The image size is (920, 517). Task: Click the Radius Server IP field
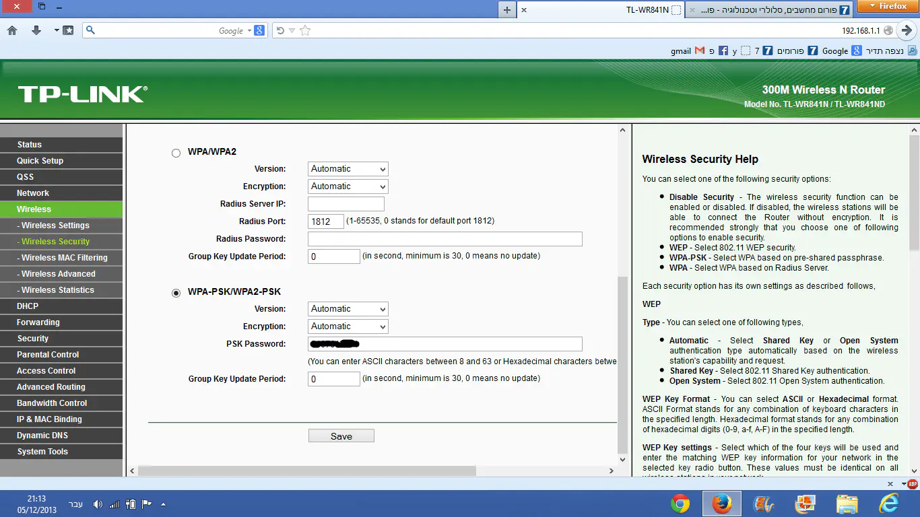(346, 204)
